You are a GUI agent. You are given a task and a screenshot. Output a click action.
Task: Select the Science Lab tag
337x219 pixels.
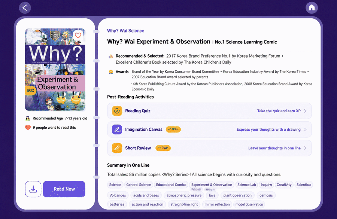(x=247, y=185)
